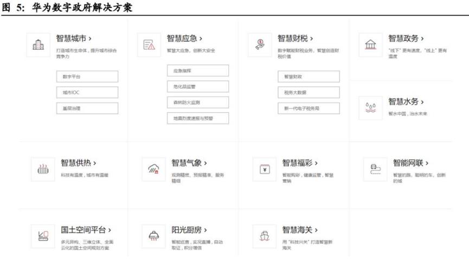The image size is (469, 259).
Task: Open the 智慧应急 solution link
Action: [184, 38]
